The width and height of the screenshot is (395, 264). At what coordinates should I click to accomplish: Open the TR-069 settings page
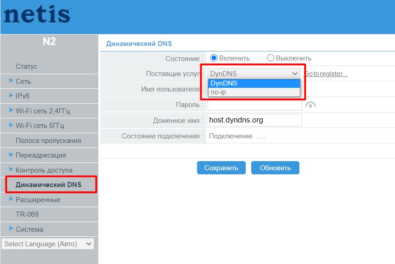tap(28, 214)
